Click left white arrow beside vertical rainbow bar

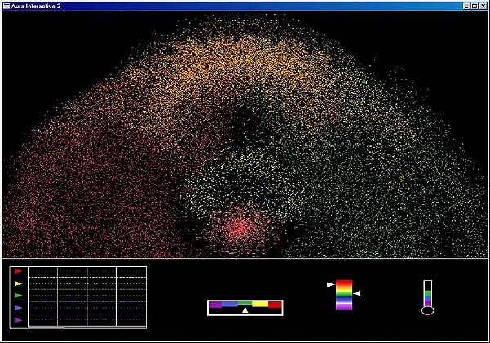(330, 285)
